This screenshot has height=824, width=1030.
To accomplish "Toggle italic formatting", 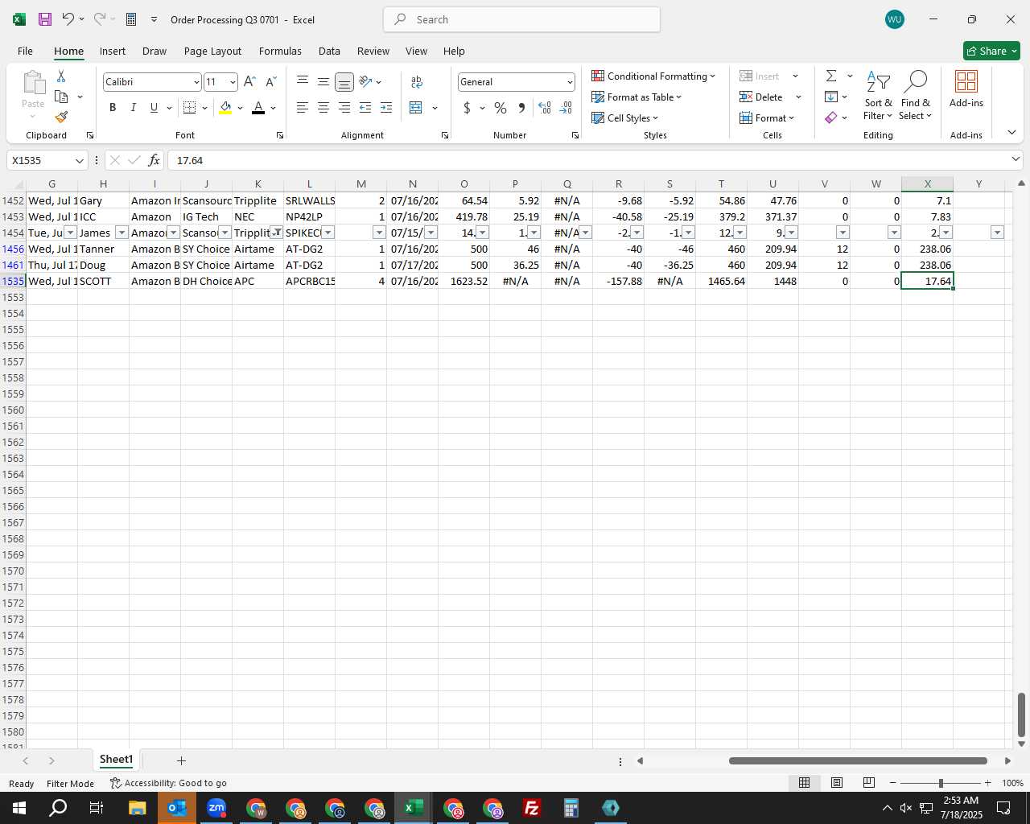I will (x=133, y=107).
